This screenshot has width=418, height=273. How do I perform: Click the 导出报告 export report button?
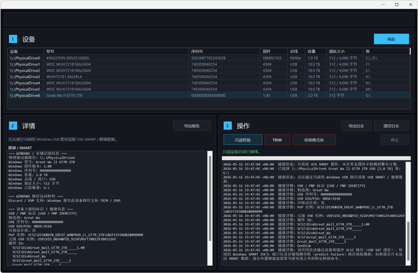point(192,126)
